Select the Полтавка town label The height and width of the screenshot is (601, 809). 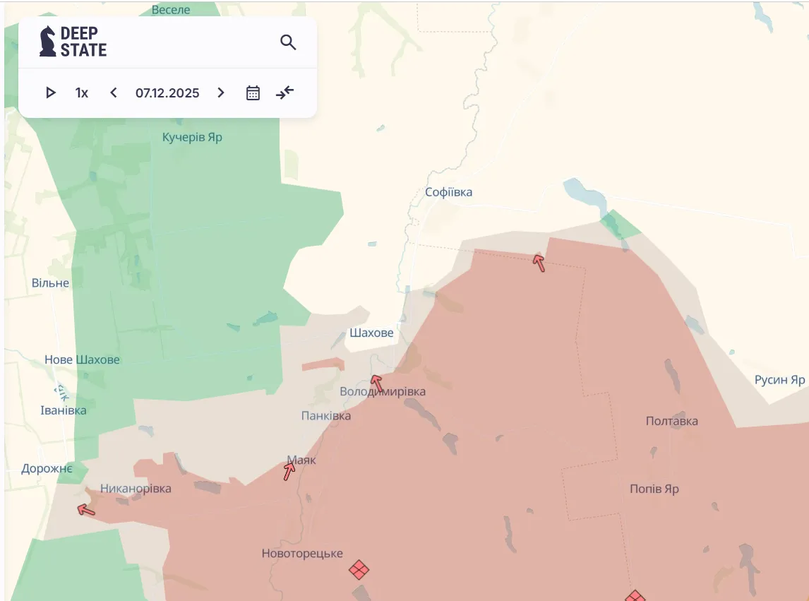coord(671,421)
